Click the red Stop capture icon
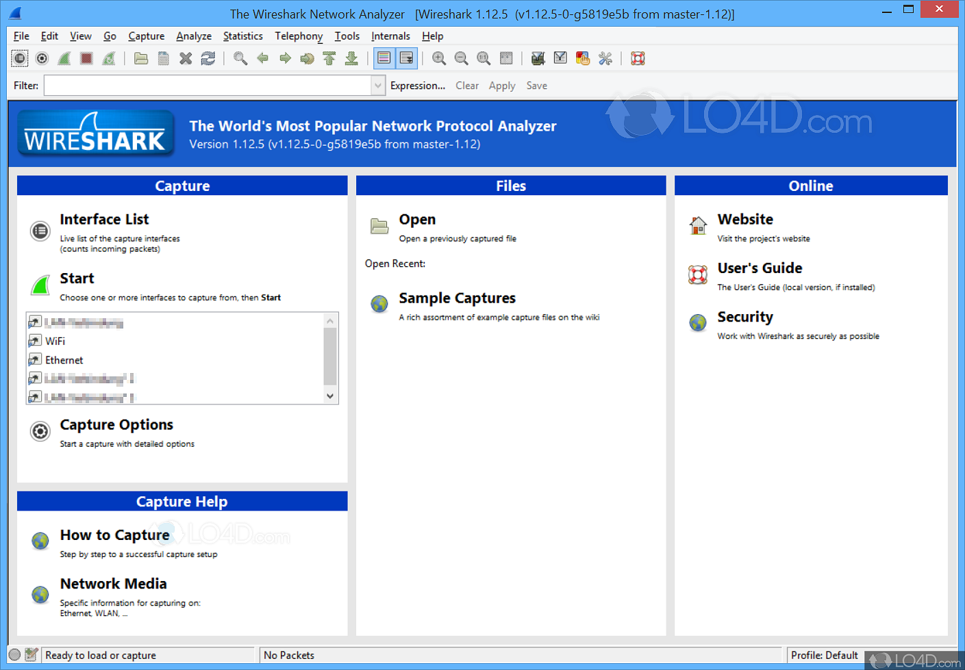 click(86, 58)
